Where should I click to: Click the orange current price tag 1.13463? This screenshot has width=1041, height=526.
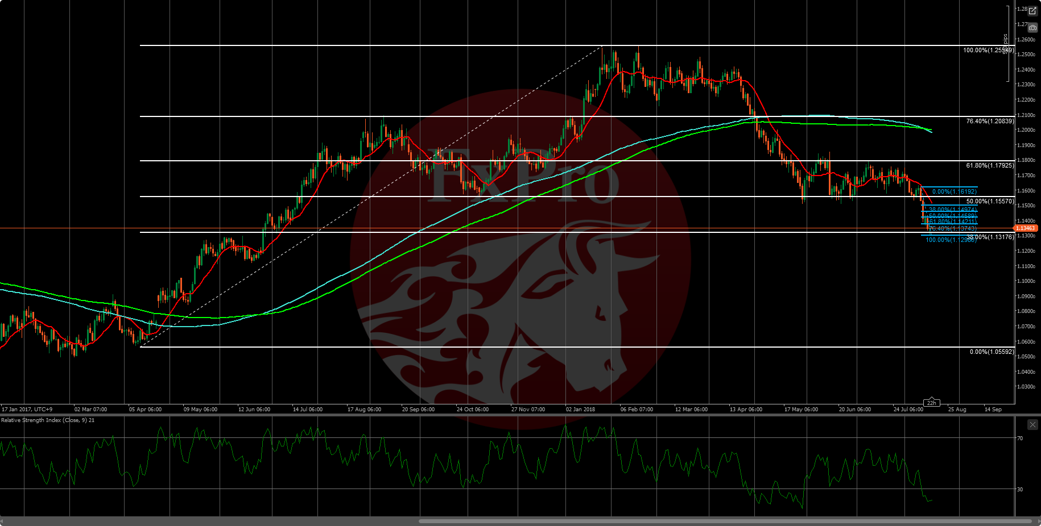point(1026,228)
